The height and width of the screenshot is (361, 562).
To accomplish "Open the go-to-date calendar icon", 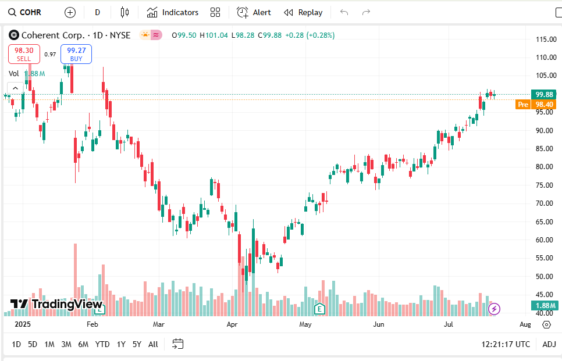I will click(178, 344).
